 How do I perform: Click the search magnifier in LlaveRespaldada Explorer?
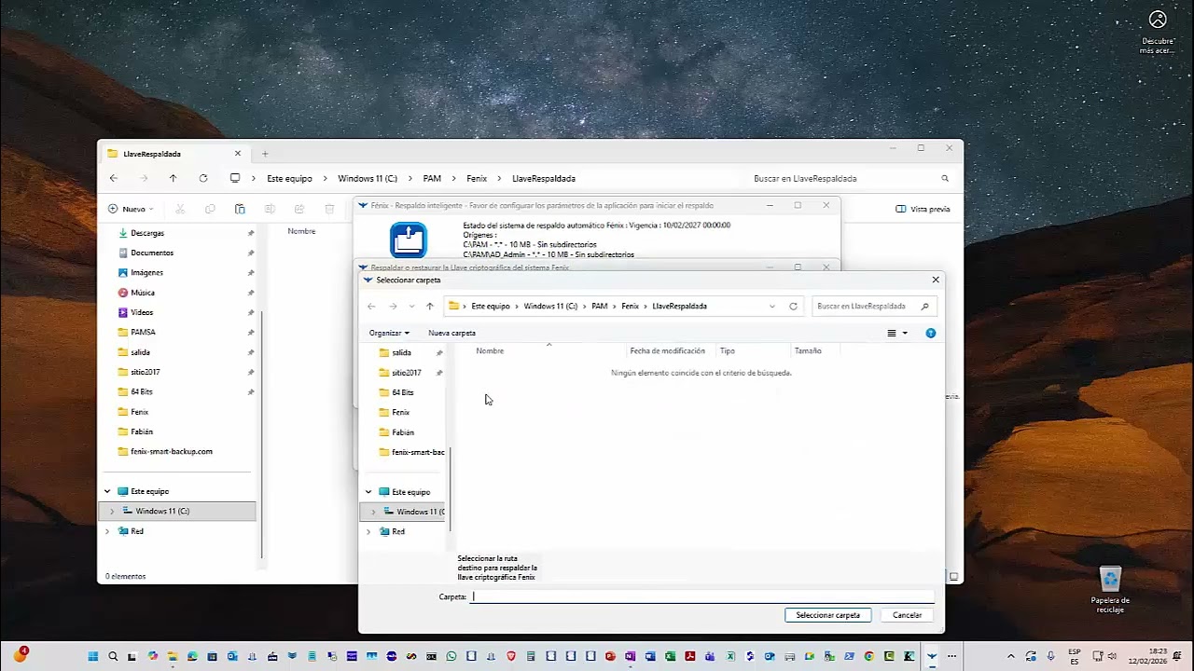point(945,178)
